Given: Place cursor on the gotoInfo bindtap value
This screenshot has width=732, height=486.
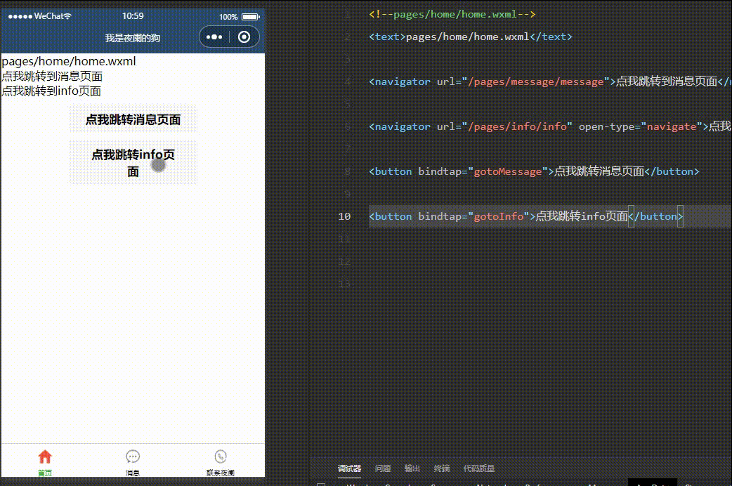Looking at the screenshot, I should pos(499,216).
